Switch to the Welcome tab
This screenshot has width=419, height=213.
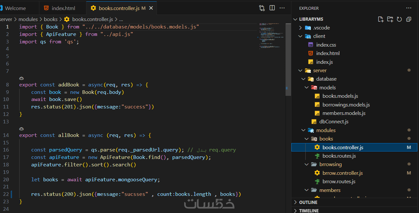[16, 8]
